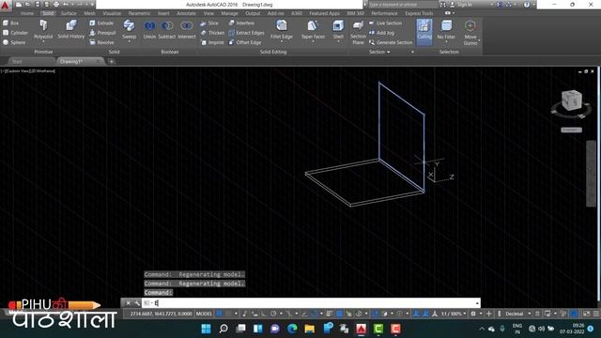
Task: Toggle grid display in status bar
Action: coord(220,314)
